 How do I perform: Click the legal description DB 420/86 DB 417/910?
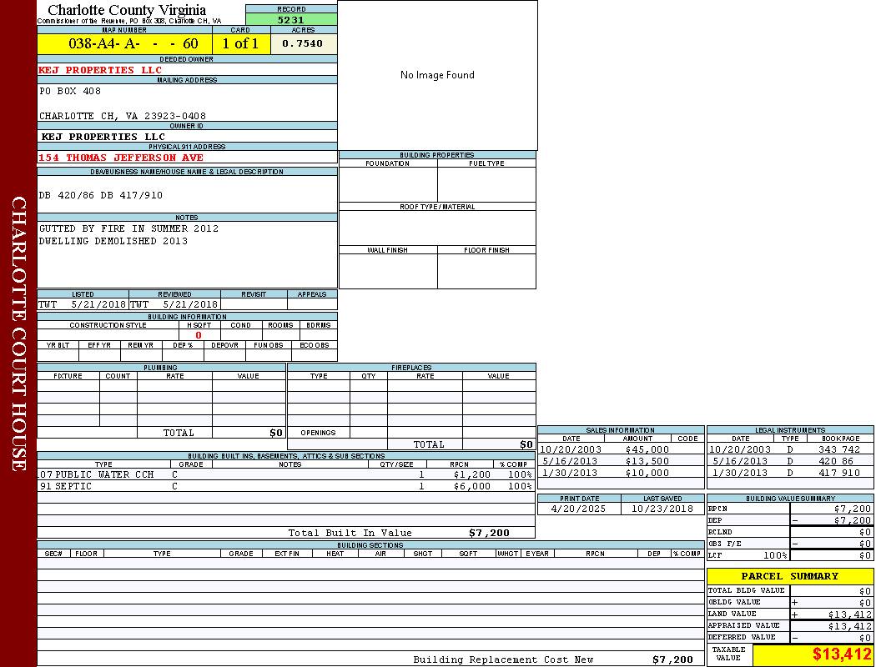pyautogui.click(x=100, y=195)
